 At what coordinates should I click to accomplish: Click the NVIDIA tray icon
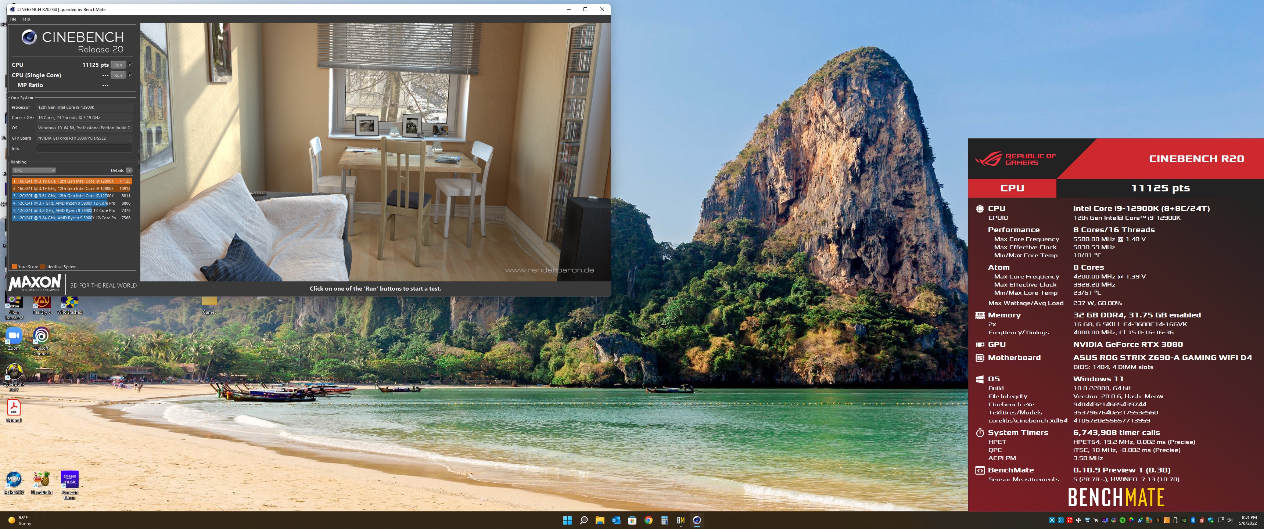[x=1184, y=520]
